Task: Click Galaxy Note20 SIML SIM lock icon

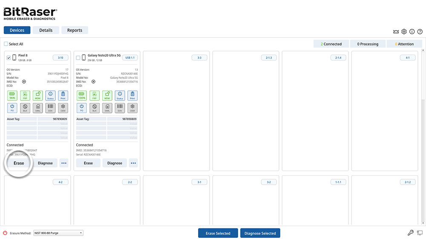Action: tap(107, 108)
